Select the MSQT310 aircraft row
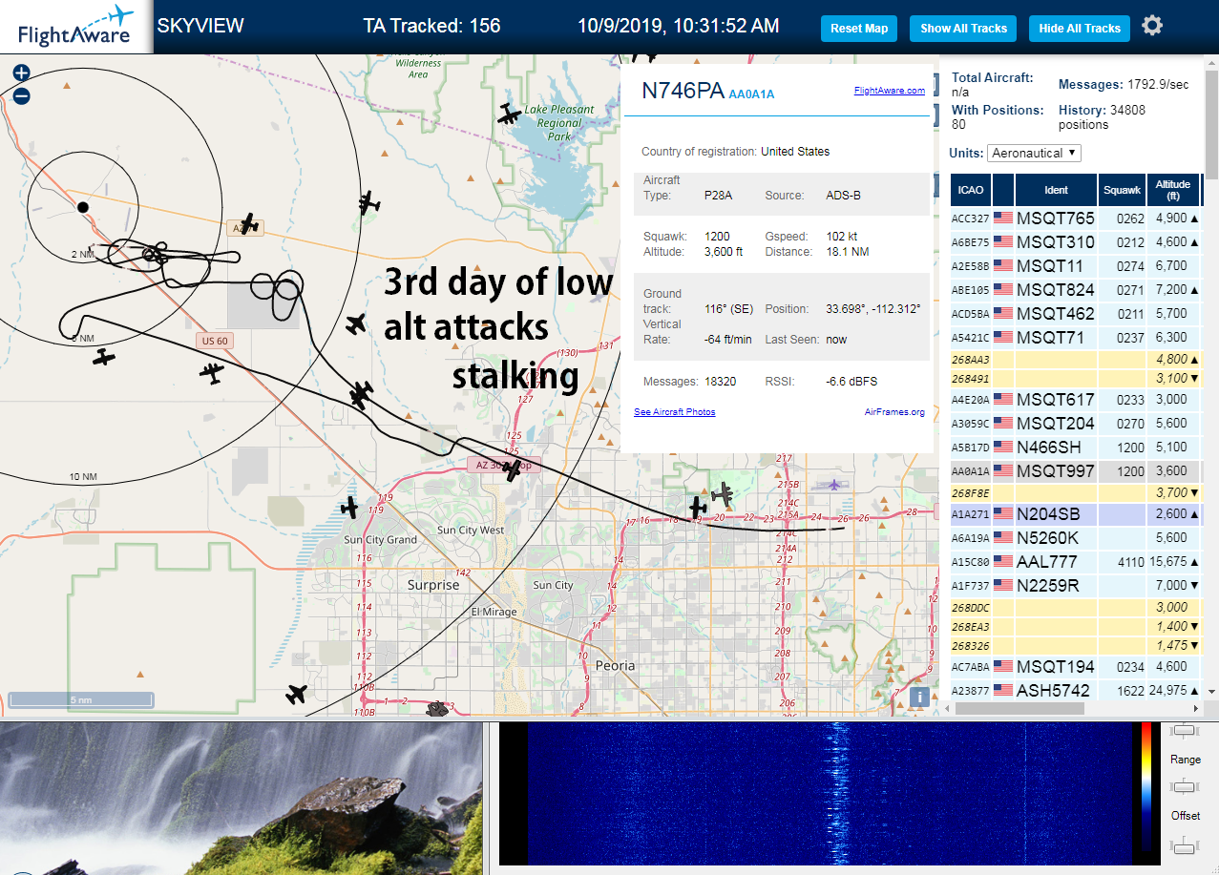Image resolution: width=1219 pixels, height=875 pixels. [x=1077, y=242]
